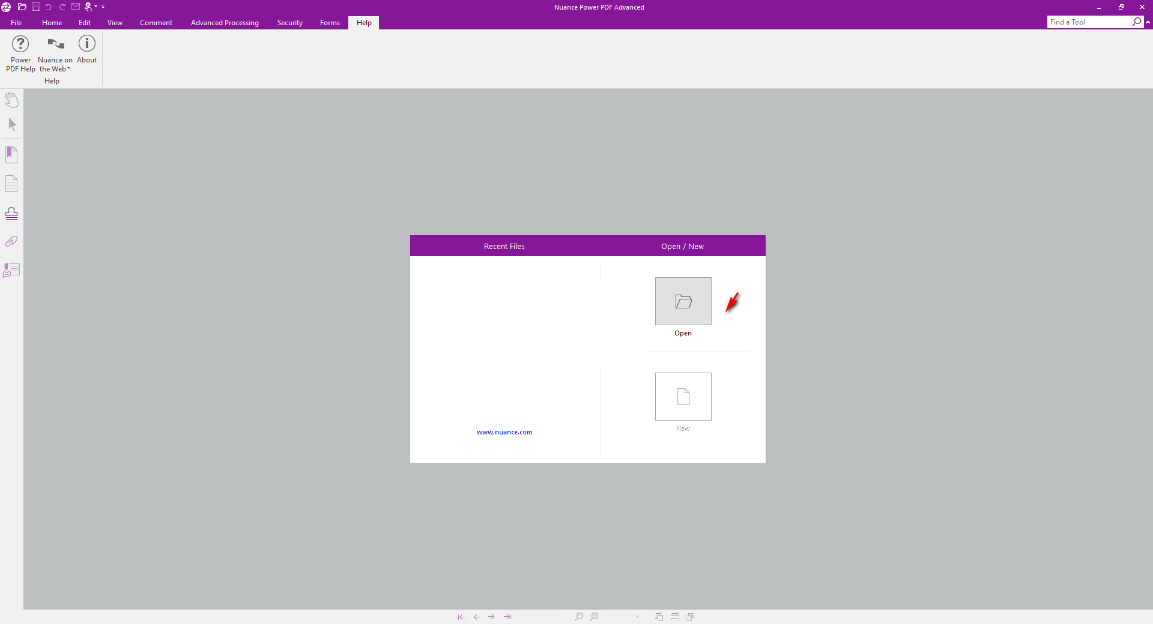Open the zoom level dropdown
Viewport: 1153px width, 624px height.
(637, 617)
